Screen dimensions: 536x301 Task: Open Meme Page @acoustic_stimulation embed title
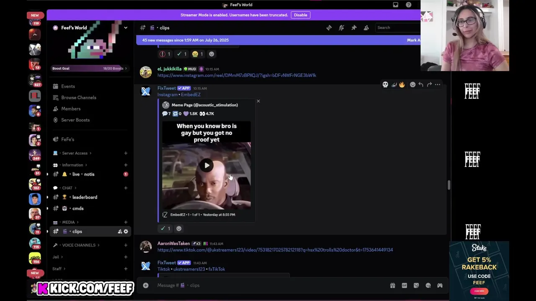pyautogui.click(x=204, y=105)
